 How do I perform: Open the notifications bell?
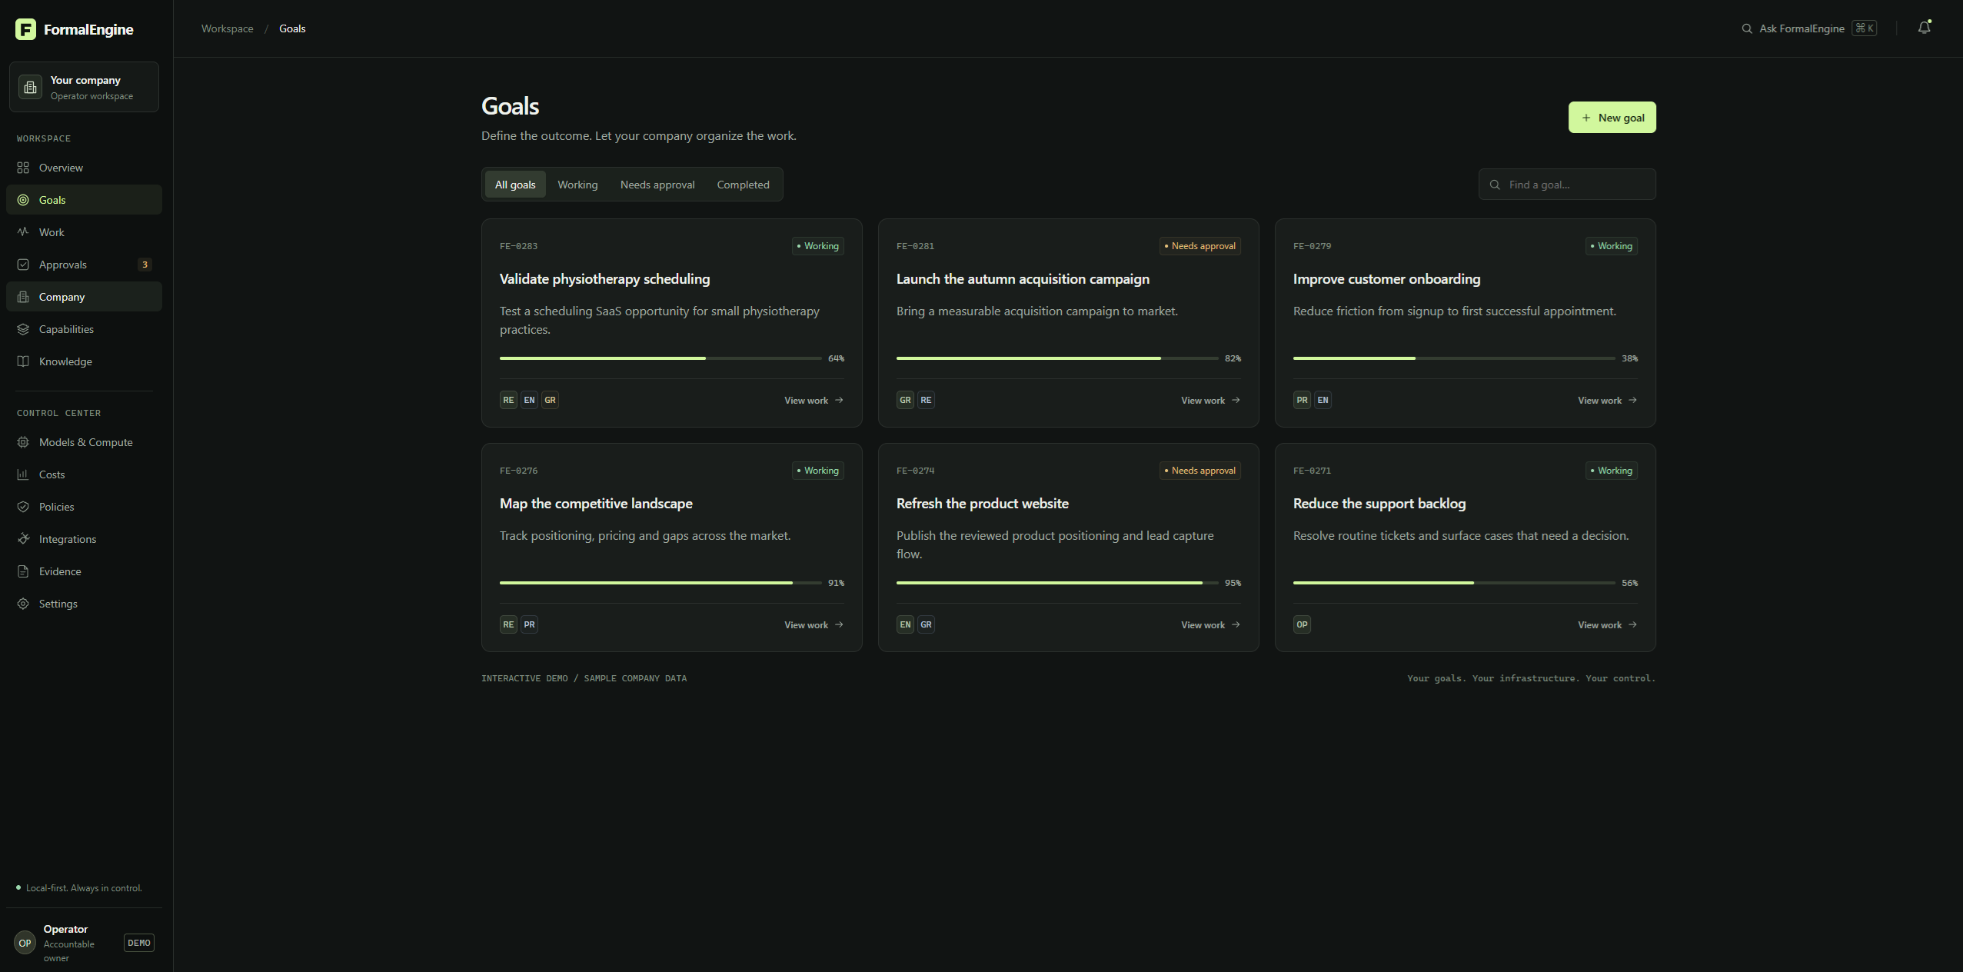[1924, 28]
